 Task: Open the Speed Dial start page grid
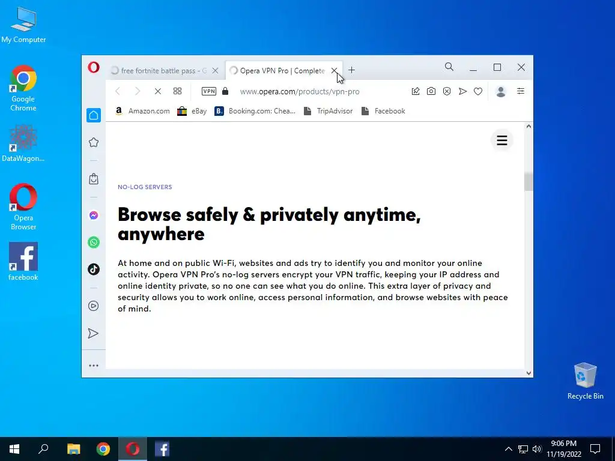pos(177,91)
